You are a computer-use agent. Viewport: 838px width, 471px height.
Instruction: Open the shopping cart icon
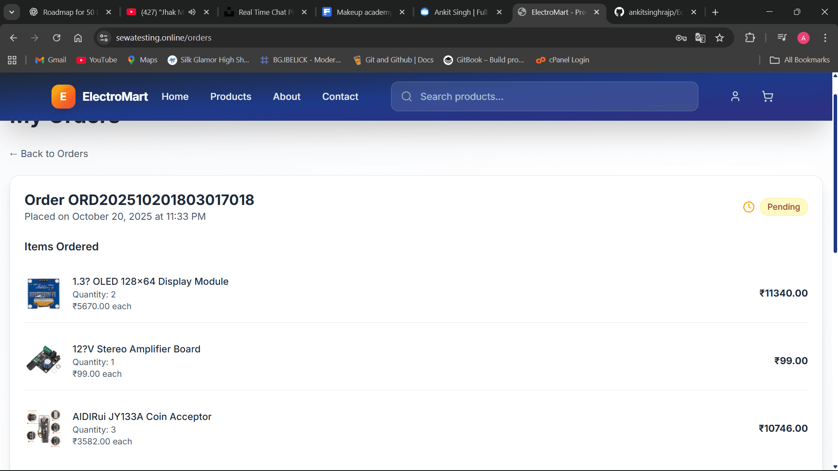tap(767, 96)
